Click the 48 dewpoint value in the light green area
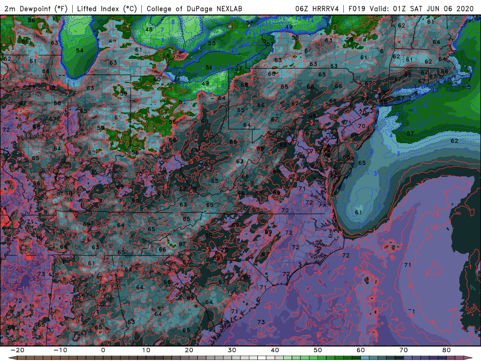Image resolution: width=481 pixels, height=361 pixels. coord(149,29)
